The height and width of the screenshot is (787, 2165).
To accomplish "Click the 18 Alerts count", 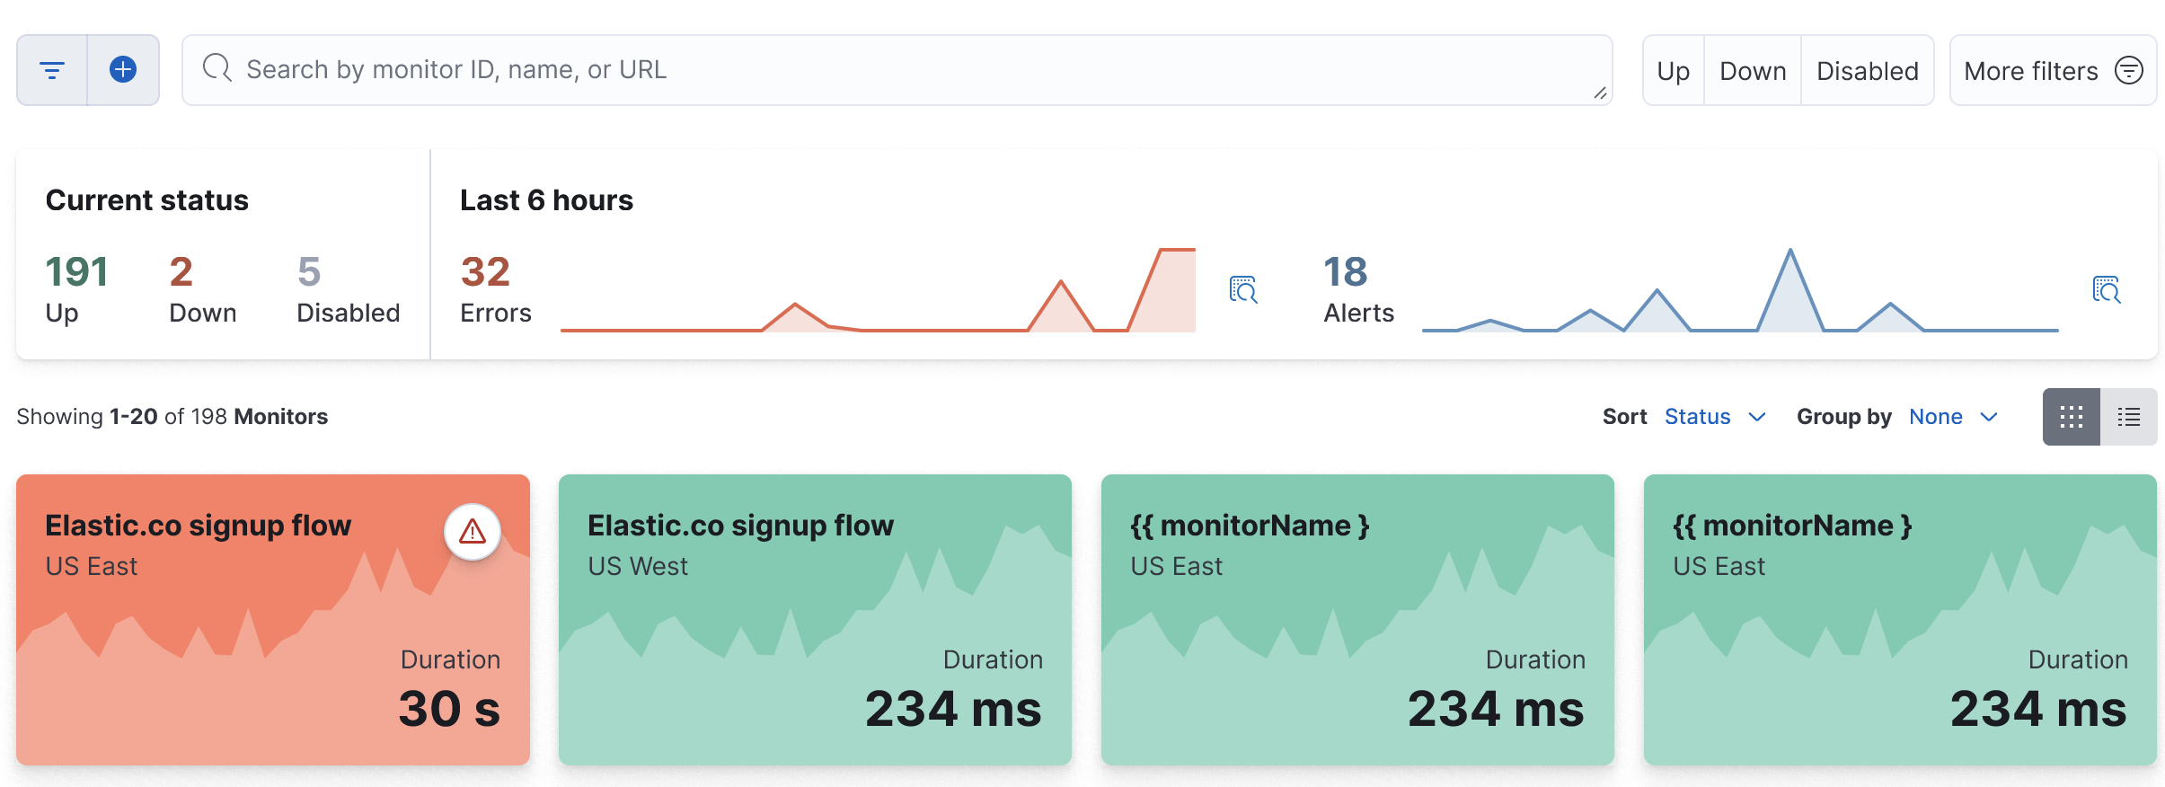I will pyautogui.click(x=1344, y=272).
